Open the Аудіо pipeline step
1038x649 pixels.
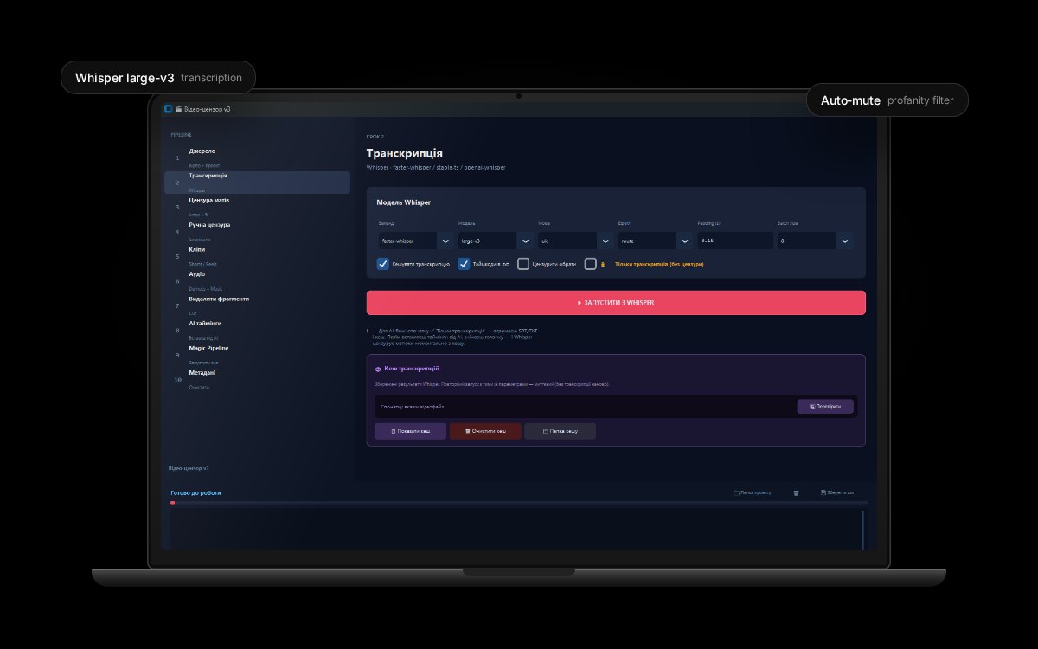[257, 280]
